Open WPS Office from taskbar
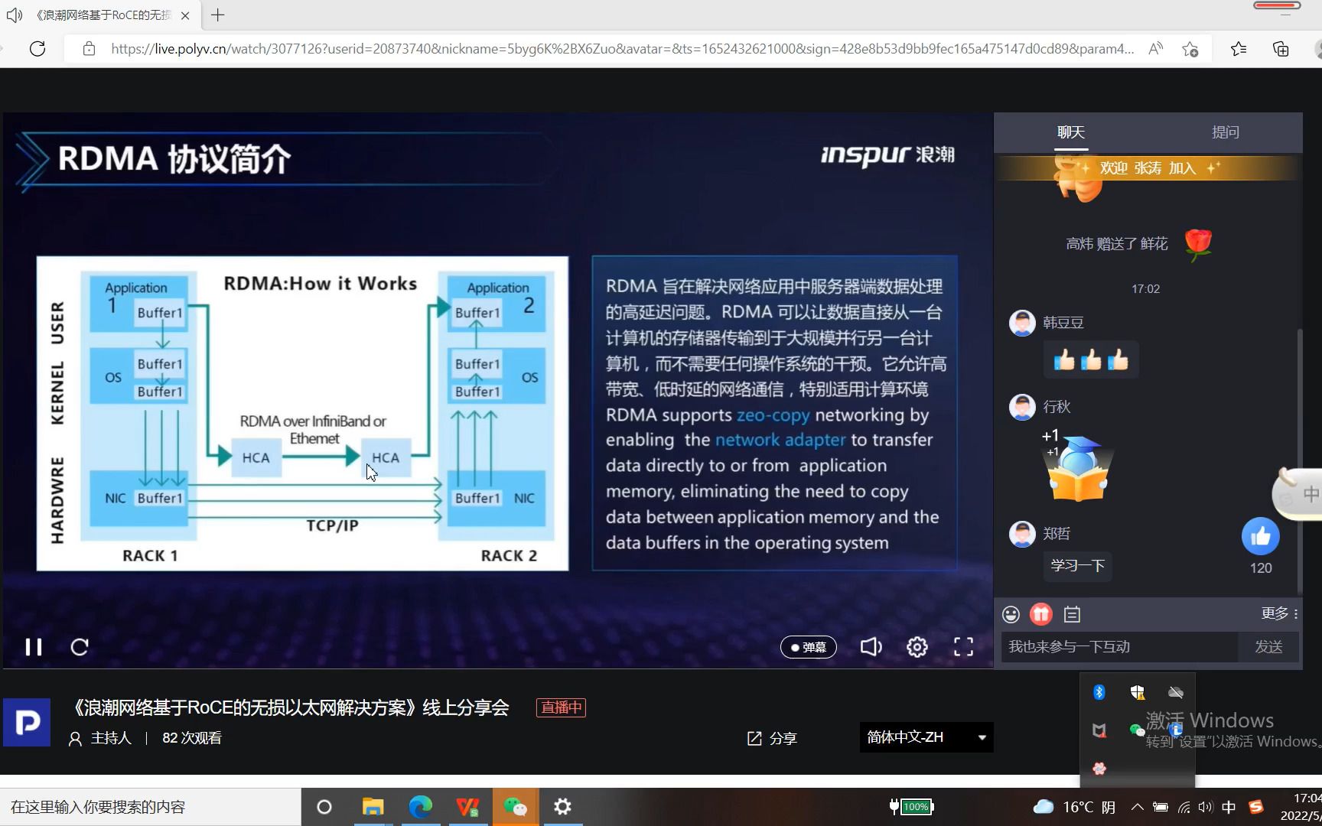1322x826 pixels. coord(467,807)
